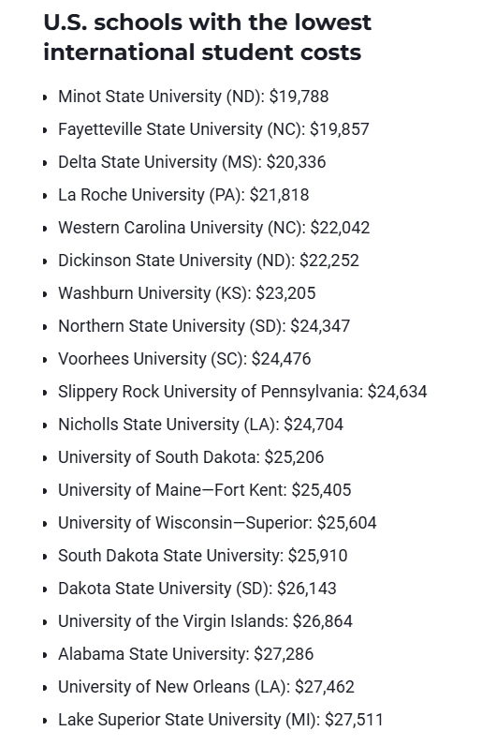
Task: Click Northern State University entry
Action: pos(204,326)
